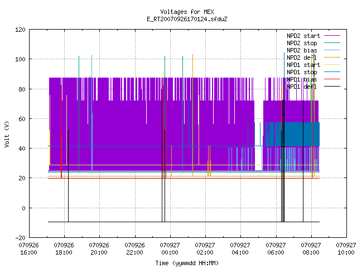
Task: Click the light blue NPD2 bias legend sample
Action: [332, 50]
